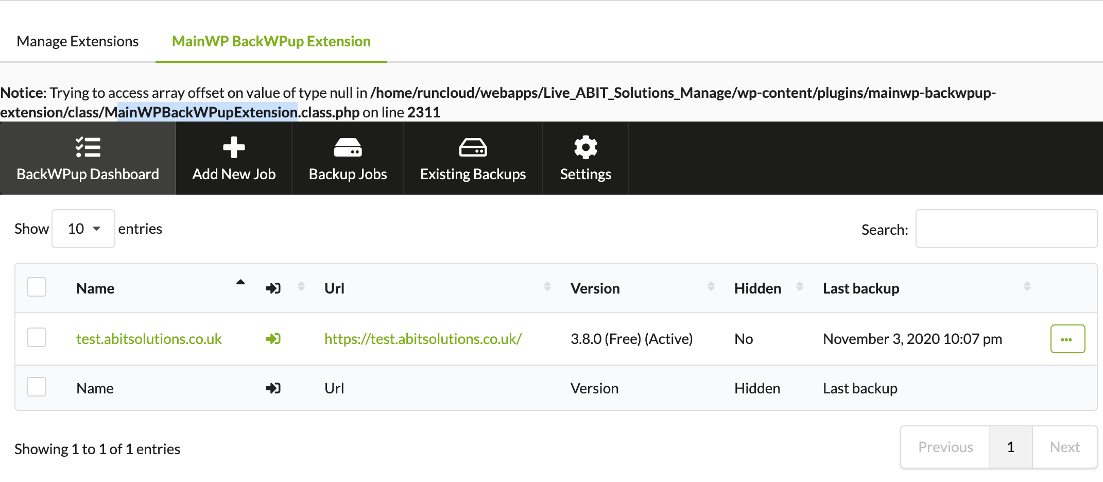Click the Add New Job plus icon

pos(234,147)
